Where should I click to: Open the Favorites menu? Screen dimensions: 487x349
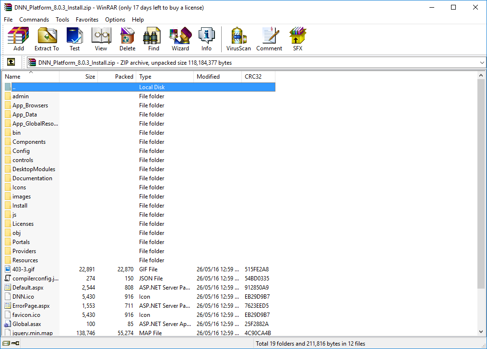pyautogui.click(x=87, y=20)
